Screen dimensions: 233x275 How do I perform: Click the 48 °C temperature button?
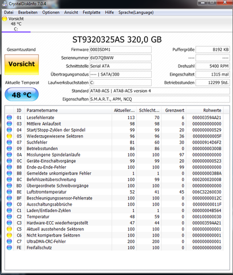22,95
